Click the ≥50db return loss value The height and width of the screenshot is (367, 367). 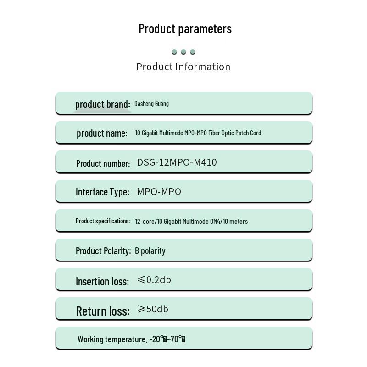tap(153, 309)
